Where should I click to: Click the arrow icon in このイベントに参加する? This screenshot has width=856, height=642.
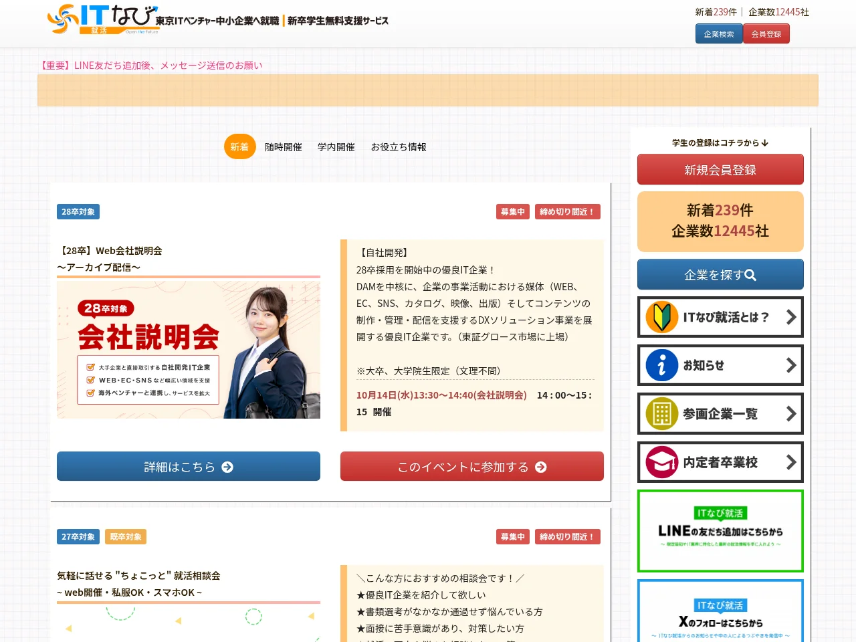[x=541, y=467]
